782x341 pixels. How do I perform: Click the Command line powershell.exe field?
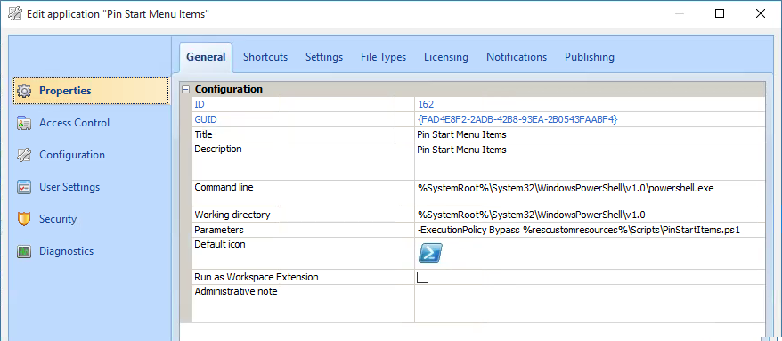[x=590, y=193]
